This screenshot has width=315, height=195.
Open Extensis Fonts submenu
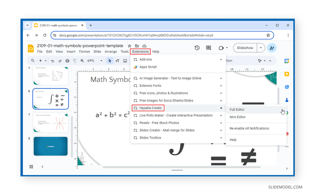pos(178,86)
